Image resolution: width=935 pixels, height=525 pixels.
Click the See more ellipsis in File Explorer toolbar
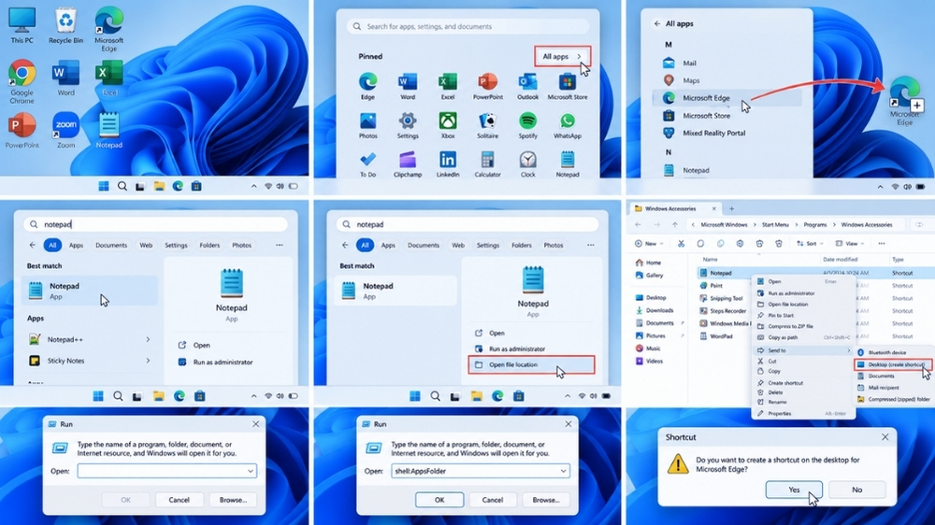[882, 243]
